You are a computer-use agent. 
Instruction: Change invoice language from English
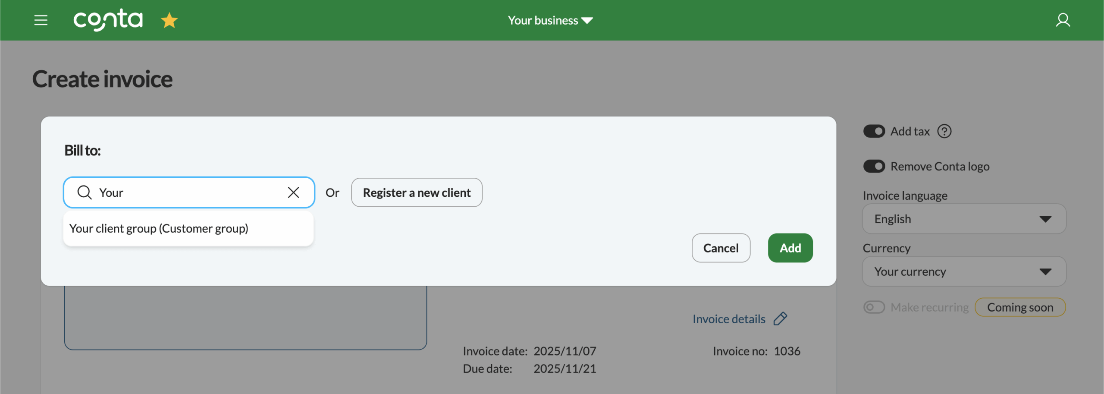click(x=963, y=219)
